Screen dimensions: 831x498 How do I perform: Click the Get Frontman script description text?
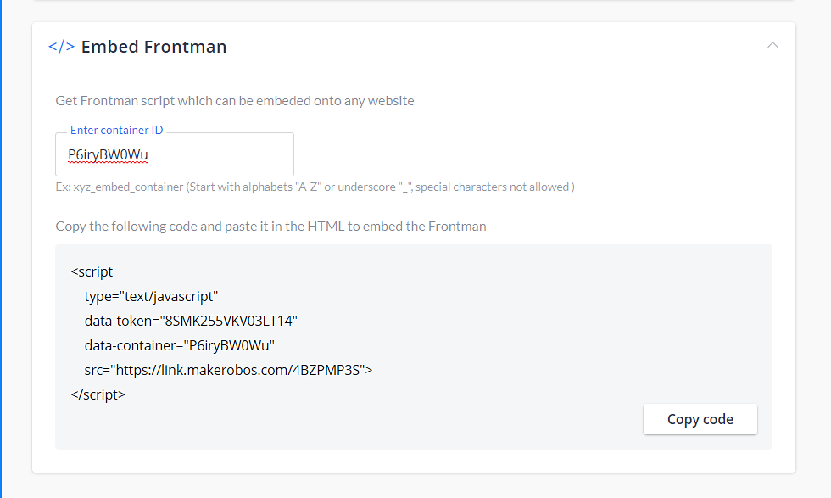(x=235, y=101)
